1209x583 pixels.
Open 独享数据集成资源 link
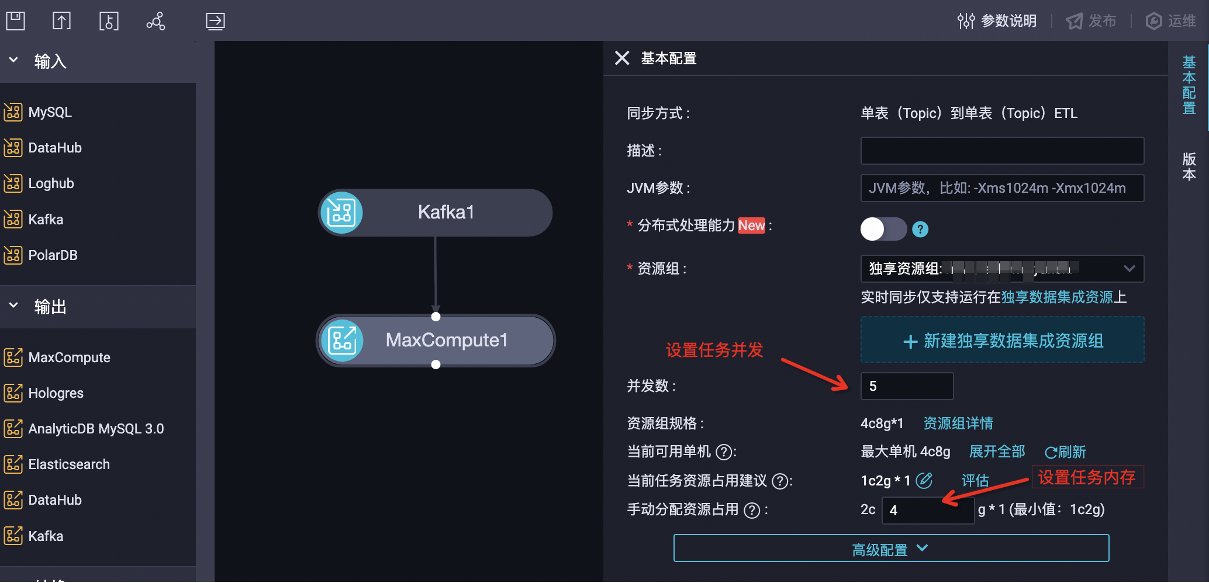pyautogui.click(x=1057, y=297)
